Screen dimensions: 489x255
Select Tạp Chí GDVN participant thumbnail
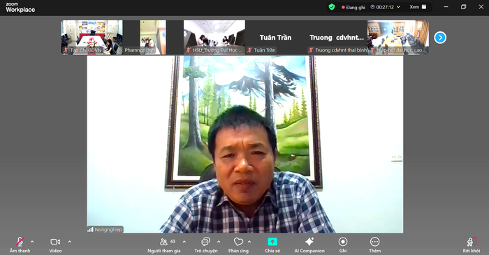(x=92, y=38)
